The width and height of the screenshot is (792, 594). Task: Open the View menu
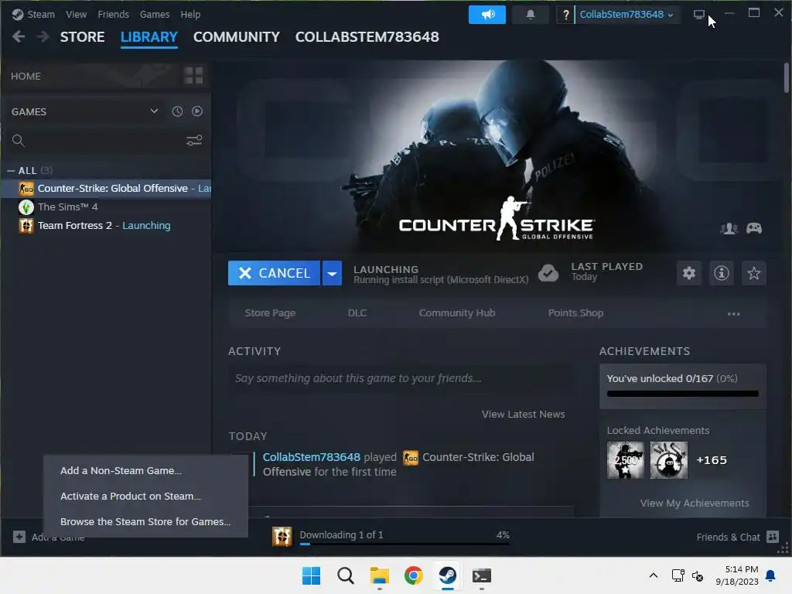click(x=76, y=14)
